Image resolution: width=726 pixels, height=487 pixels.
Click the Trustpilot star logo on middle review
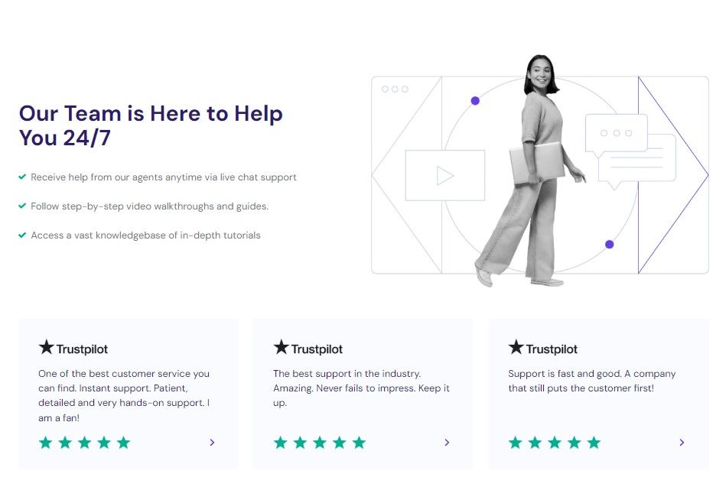(x=281, y=348)
